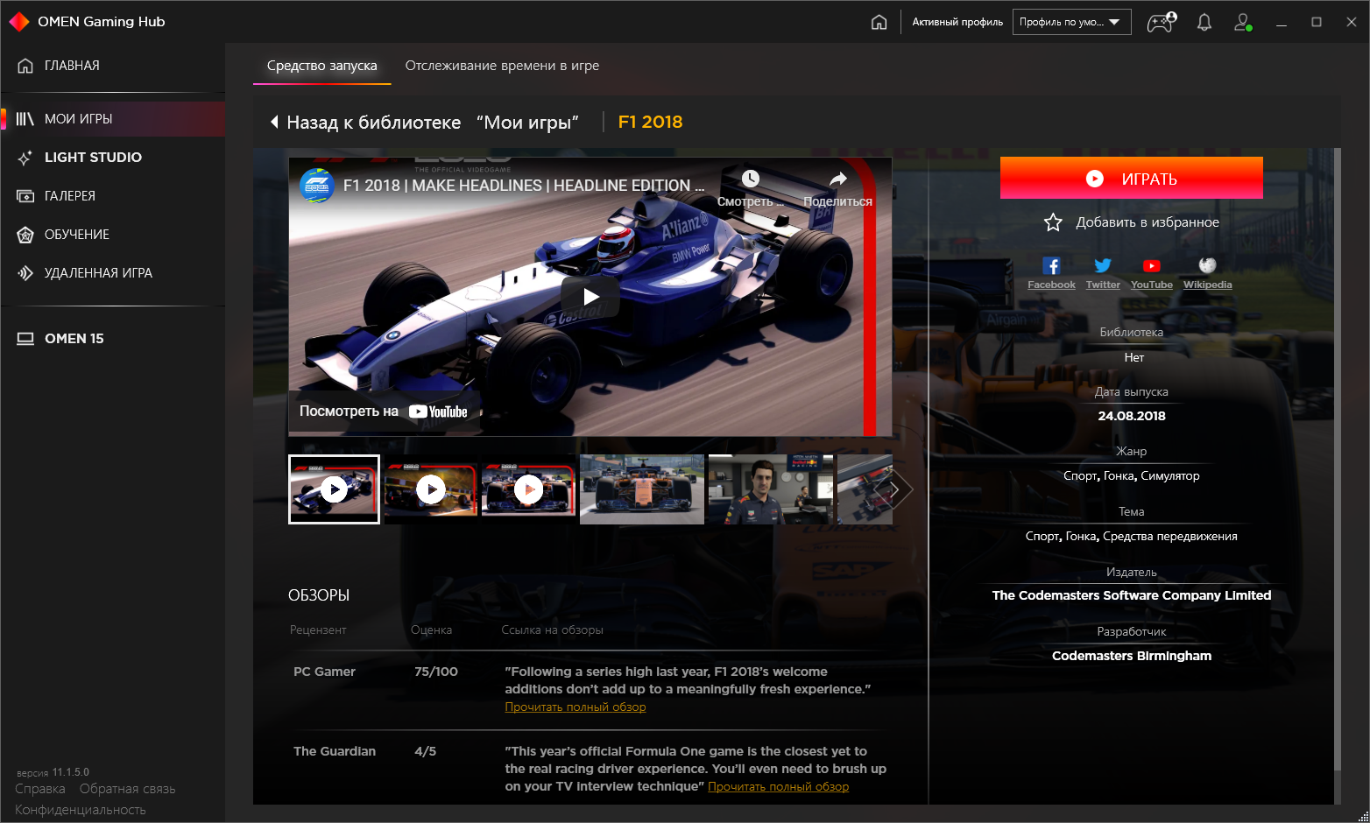Read the full PC Gamer review
This screenshot has width=1370, height=823.
[576, 707]
